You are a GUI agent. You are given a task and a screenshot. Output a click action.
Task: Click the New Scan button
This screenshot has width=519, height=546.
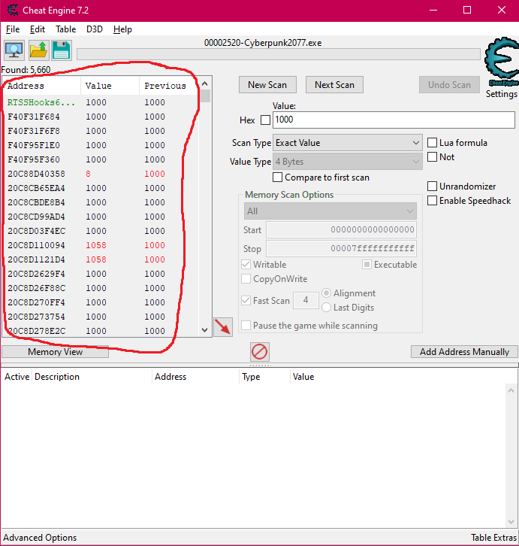pyautogui.click(x=267, y=85)
